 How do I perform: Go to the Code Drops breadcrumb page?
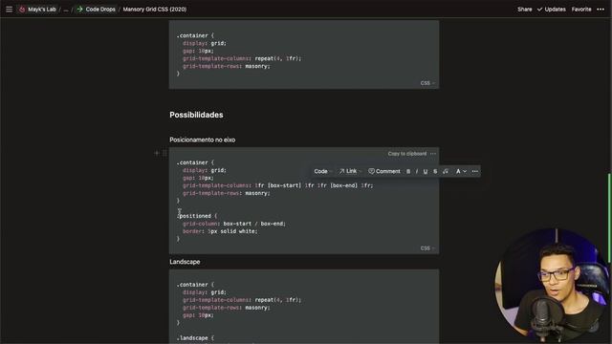(x=96, y=9)
